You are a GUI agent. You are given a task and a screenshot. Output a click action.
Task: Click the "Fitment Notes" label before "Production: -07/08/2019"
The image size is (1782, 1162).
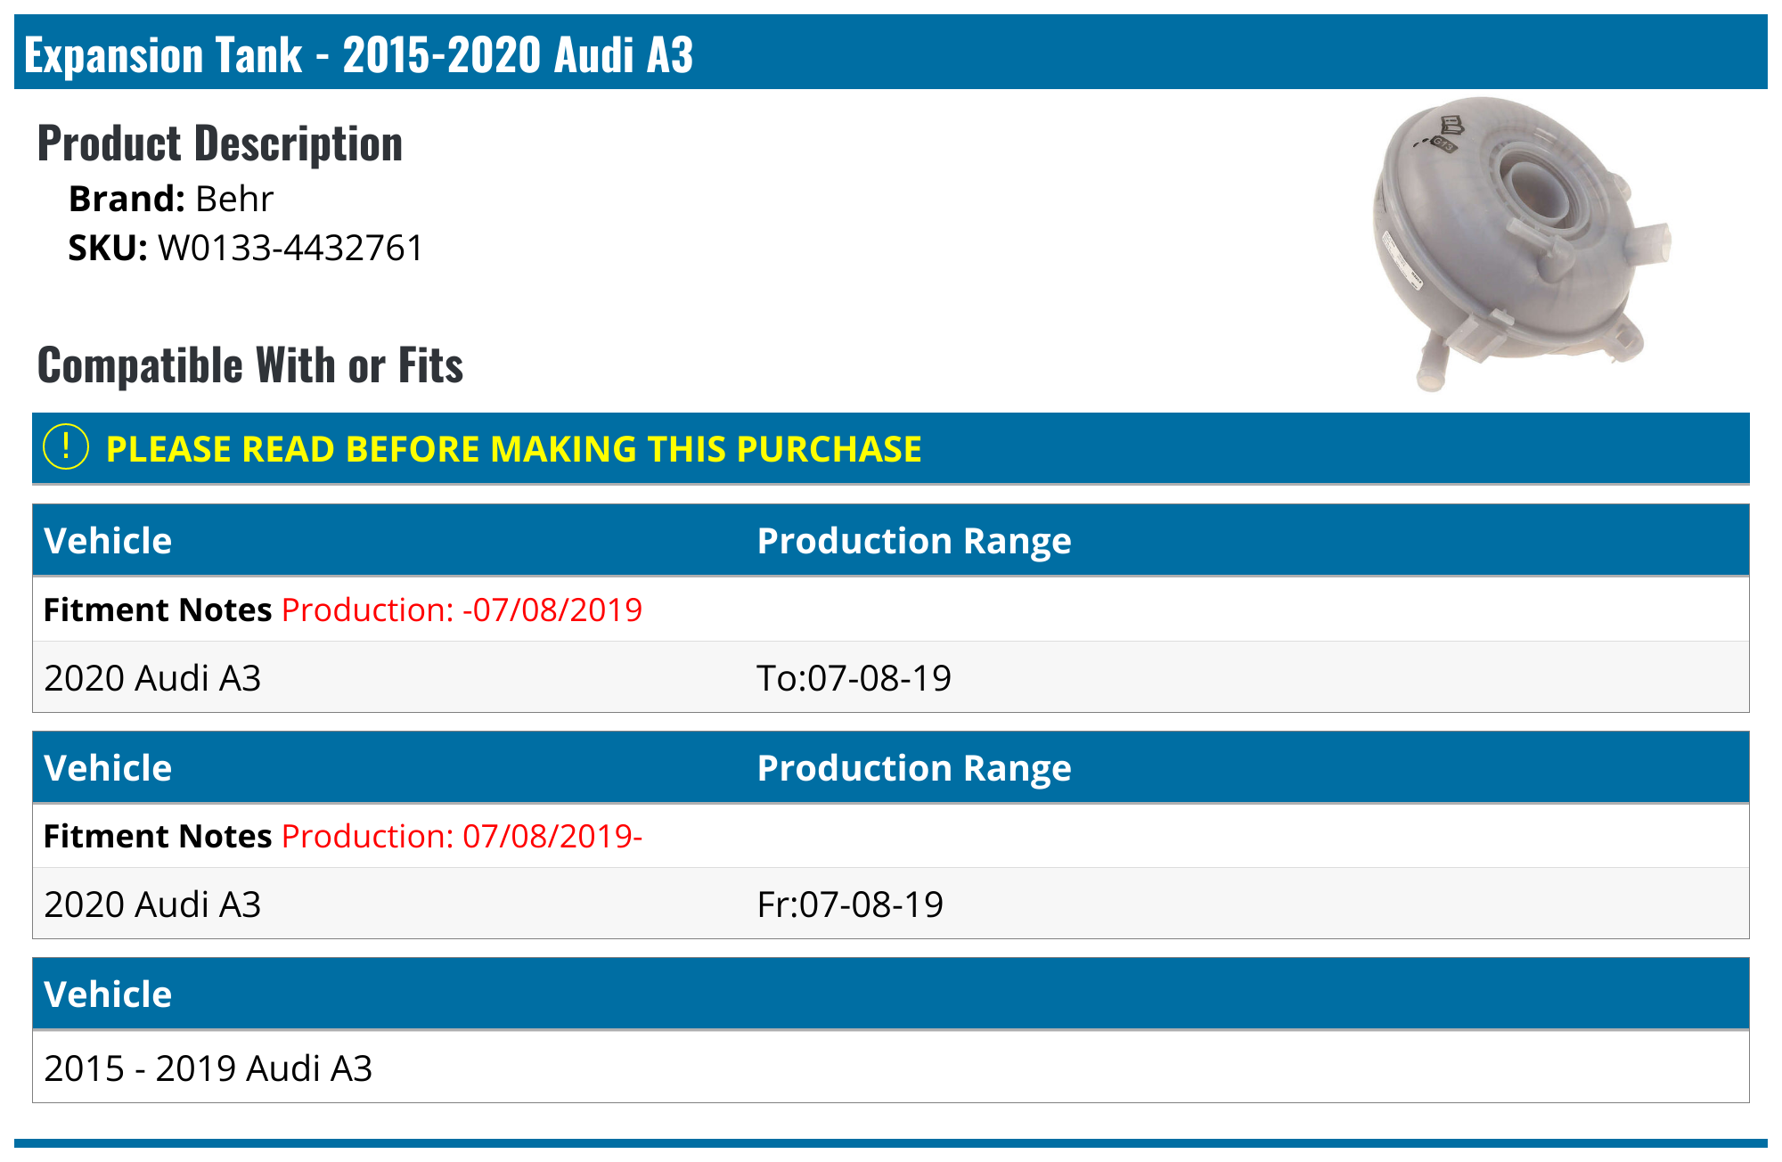(x=158, y=610)
